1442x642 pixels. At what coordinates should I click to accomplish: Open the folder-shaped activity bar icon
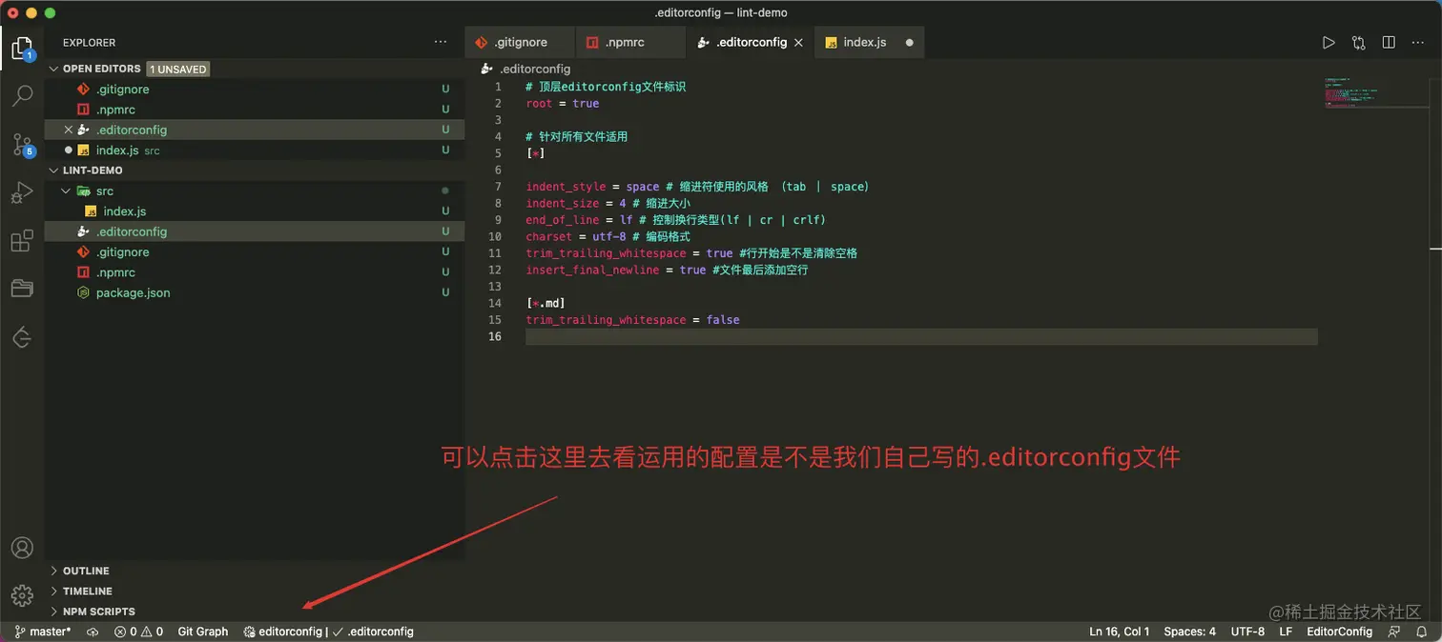[x=22, y=289]
